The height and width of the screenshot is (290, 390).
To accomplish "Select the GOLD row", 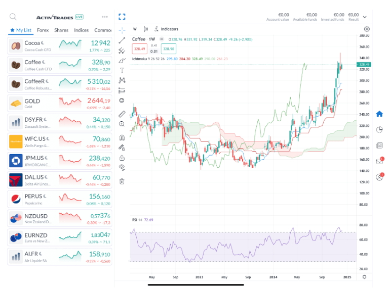I will (x=60, y=104).
